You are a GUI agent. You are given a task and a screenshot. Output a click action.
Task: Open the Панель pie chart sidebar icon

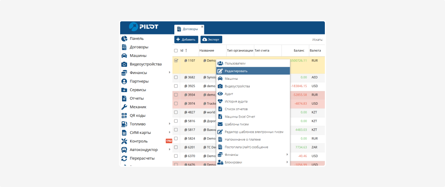(124, 39)
